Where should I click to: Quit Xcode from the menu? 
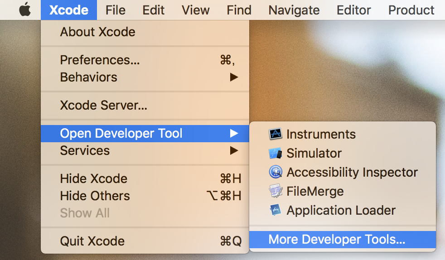[x=92, y=241]
